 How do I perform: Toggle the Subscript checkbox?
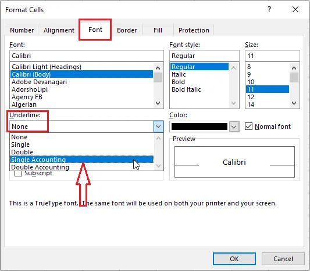pyautogui.click(x=18, y=174)
